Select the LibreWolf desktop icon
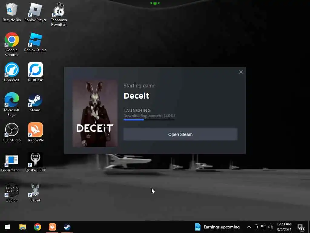This screenshot has height=233, width=310. [12, 72]
